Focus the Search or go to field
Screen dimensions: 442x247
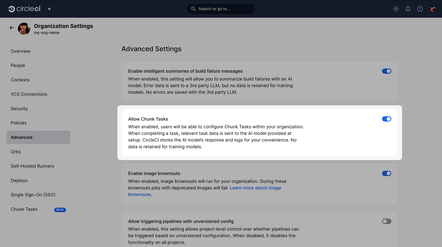pos(221,9)
